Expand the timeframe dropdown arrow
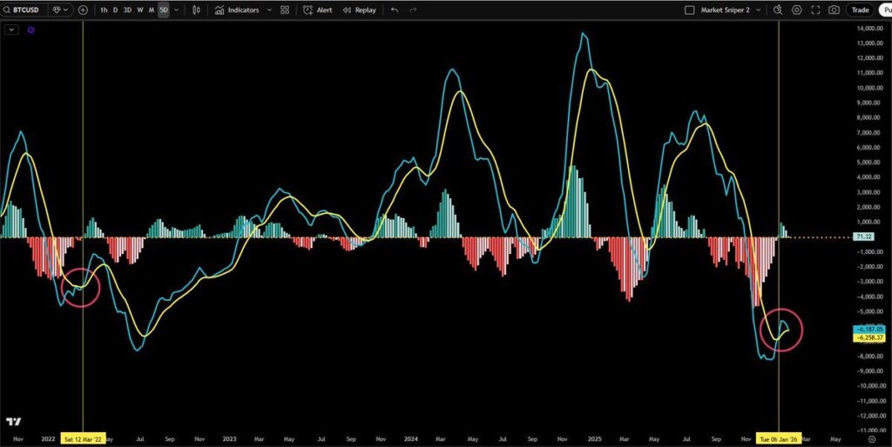 177,10
